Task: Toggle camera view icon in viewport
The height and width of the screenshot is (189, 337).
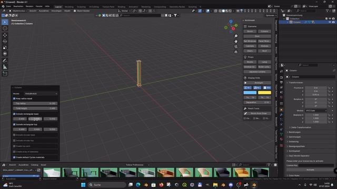Action: click(x=236, y=47)
